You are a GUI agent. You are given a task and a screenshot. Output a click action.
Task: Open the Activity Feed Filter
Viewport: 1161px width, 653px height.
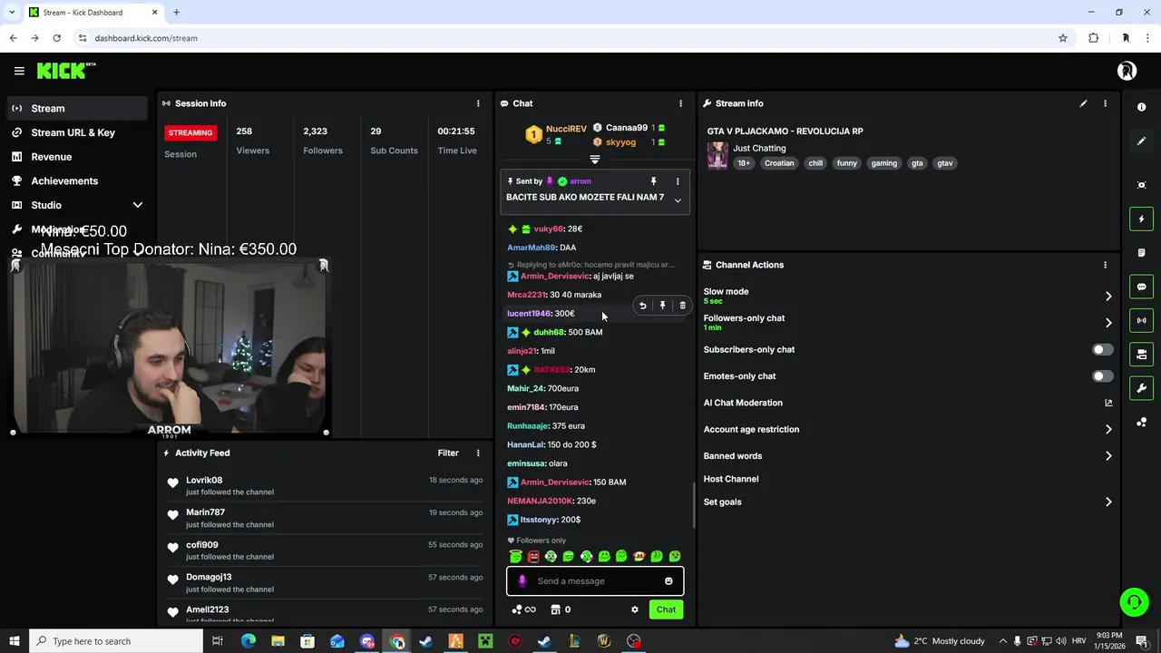(x=448, y=453)
